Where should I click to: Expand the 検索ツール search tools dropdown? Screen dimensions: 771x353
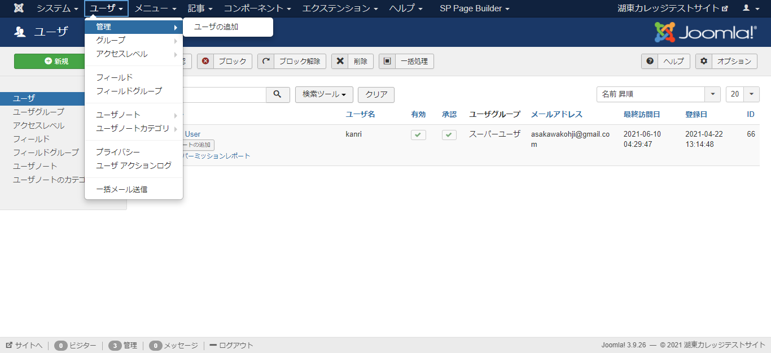tap(324, 95)
